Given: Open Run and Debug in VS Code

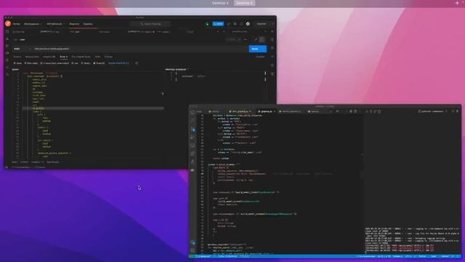Looking at the screenshot, I should pyautogui.click(x=193, y=138).
